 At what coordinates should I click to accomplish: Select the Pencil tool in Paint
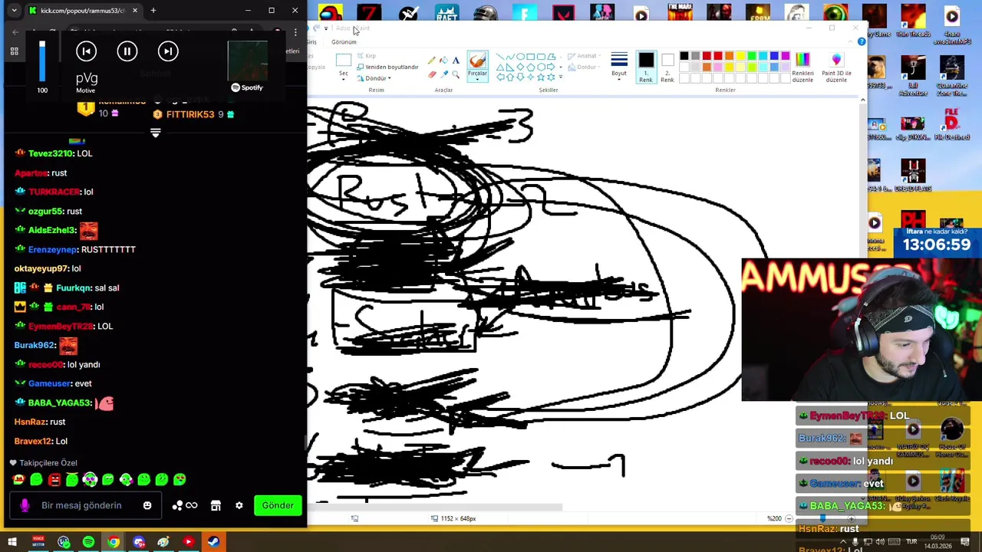(x=432, y=60)
